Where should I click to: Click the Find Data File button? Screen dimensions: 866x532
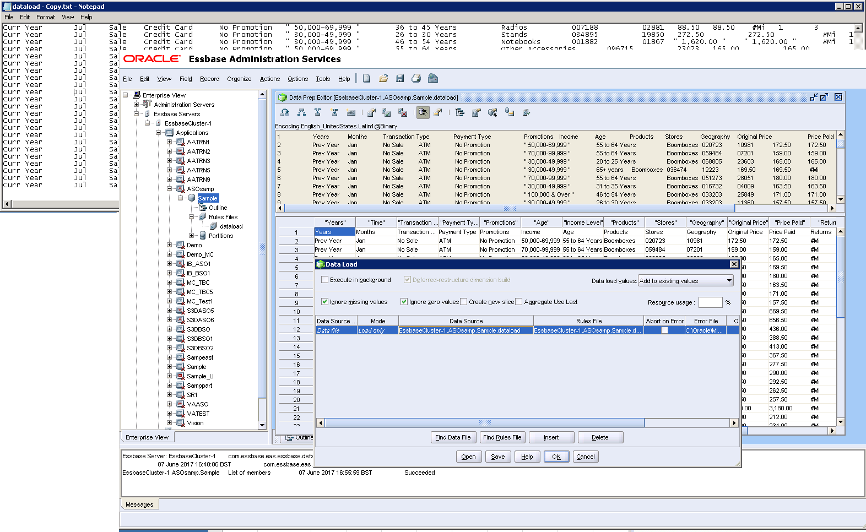[453, 437]
